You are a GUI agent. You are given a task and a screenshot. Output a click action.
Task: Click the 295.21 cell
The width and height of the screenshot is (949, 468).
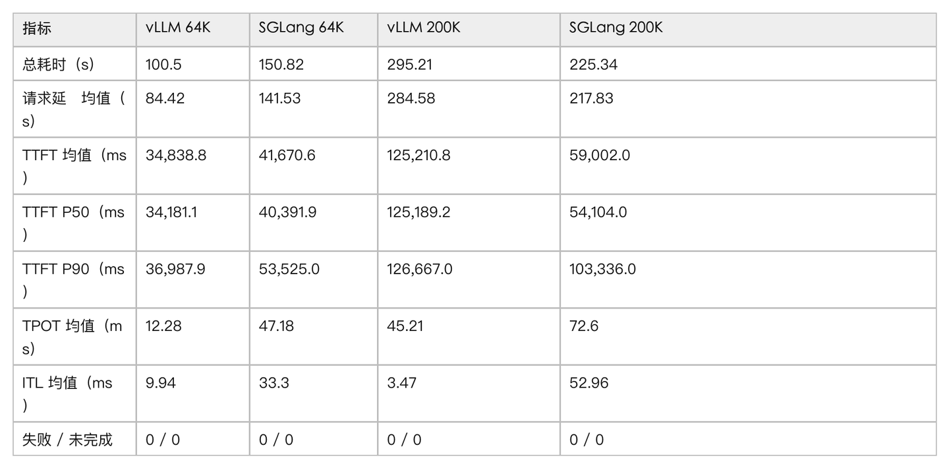pos(469,64)
